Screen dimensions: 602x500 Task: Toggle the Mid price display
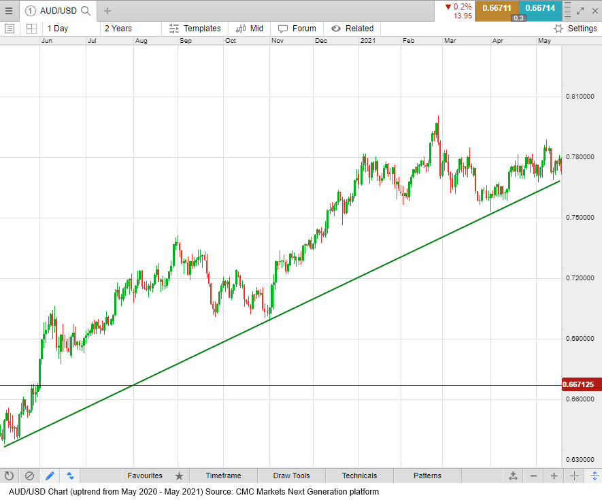point(249,28)
